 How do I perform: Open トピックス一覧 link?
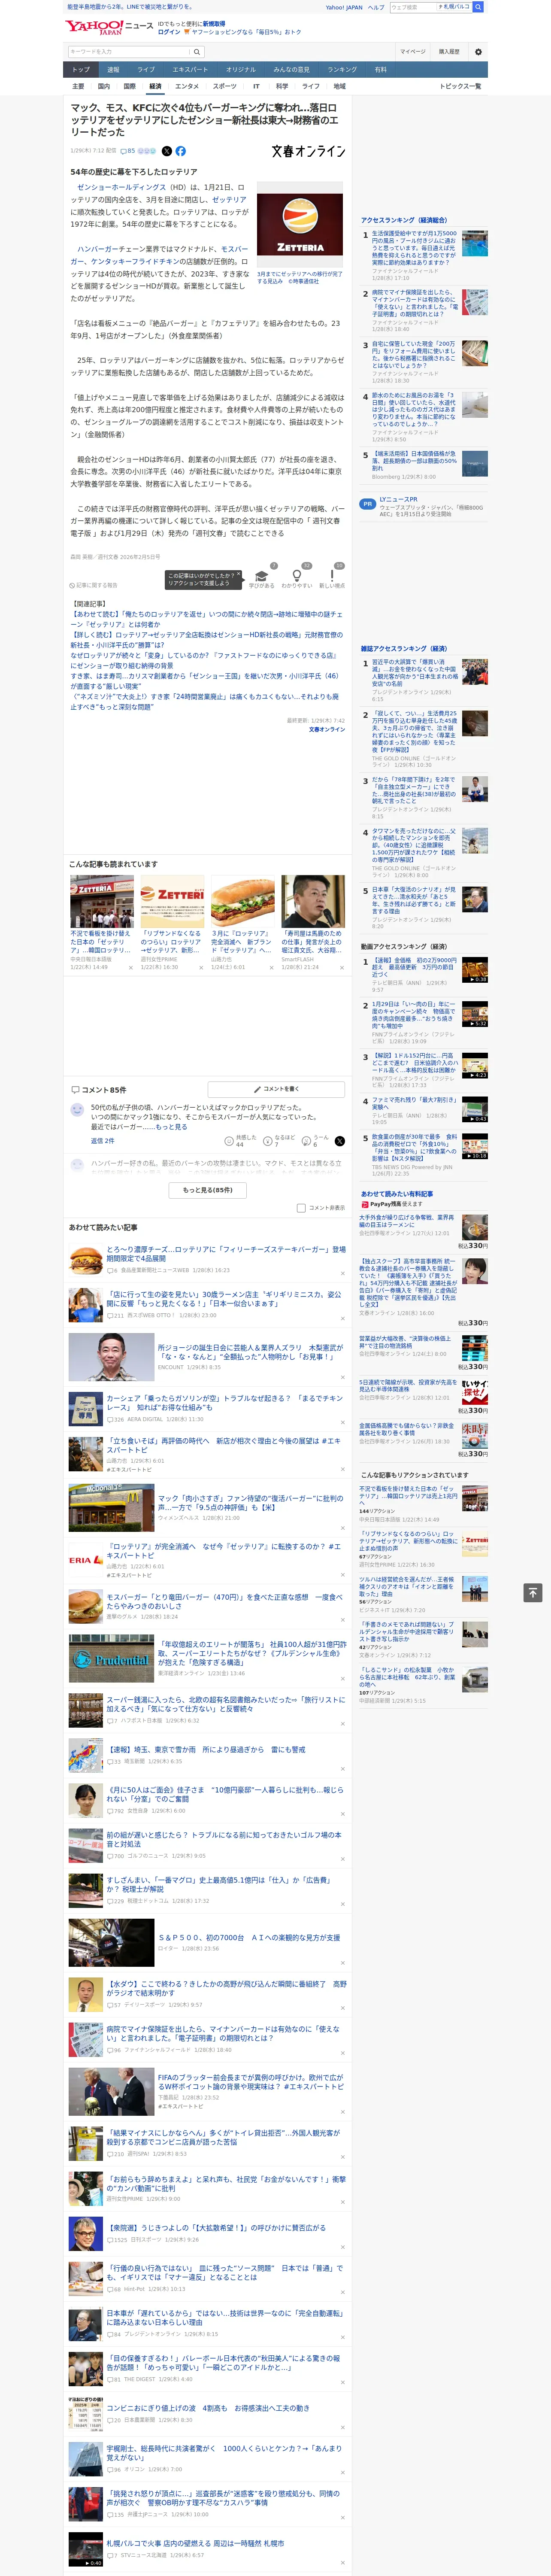(x=460, y=86)
